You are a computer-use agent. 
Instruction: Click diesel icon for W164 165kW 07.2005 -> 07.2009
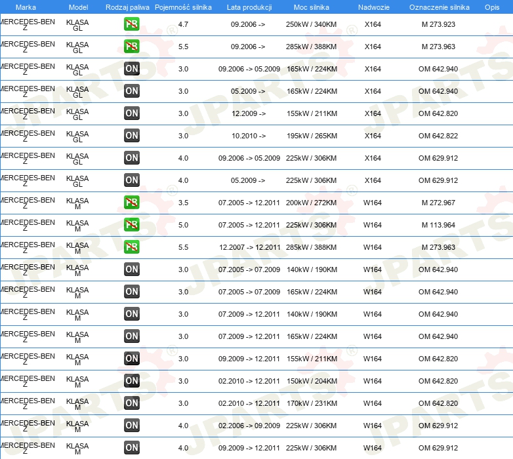pos(131,292)
